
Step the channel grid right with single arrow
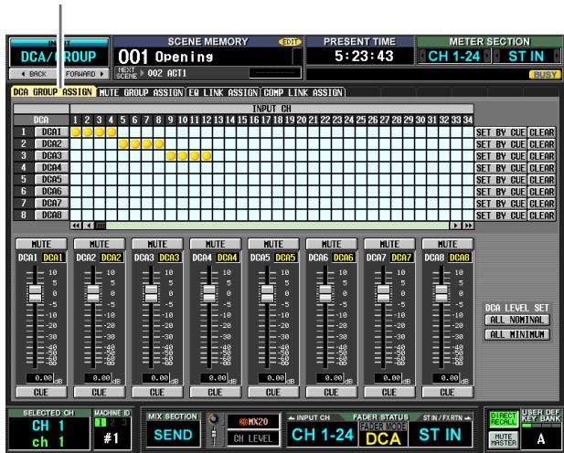455,226
